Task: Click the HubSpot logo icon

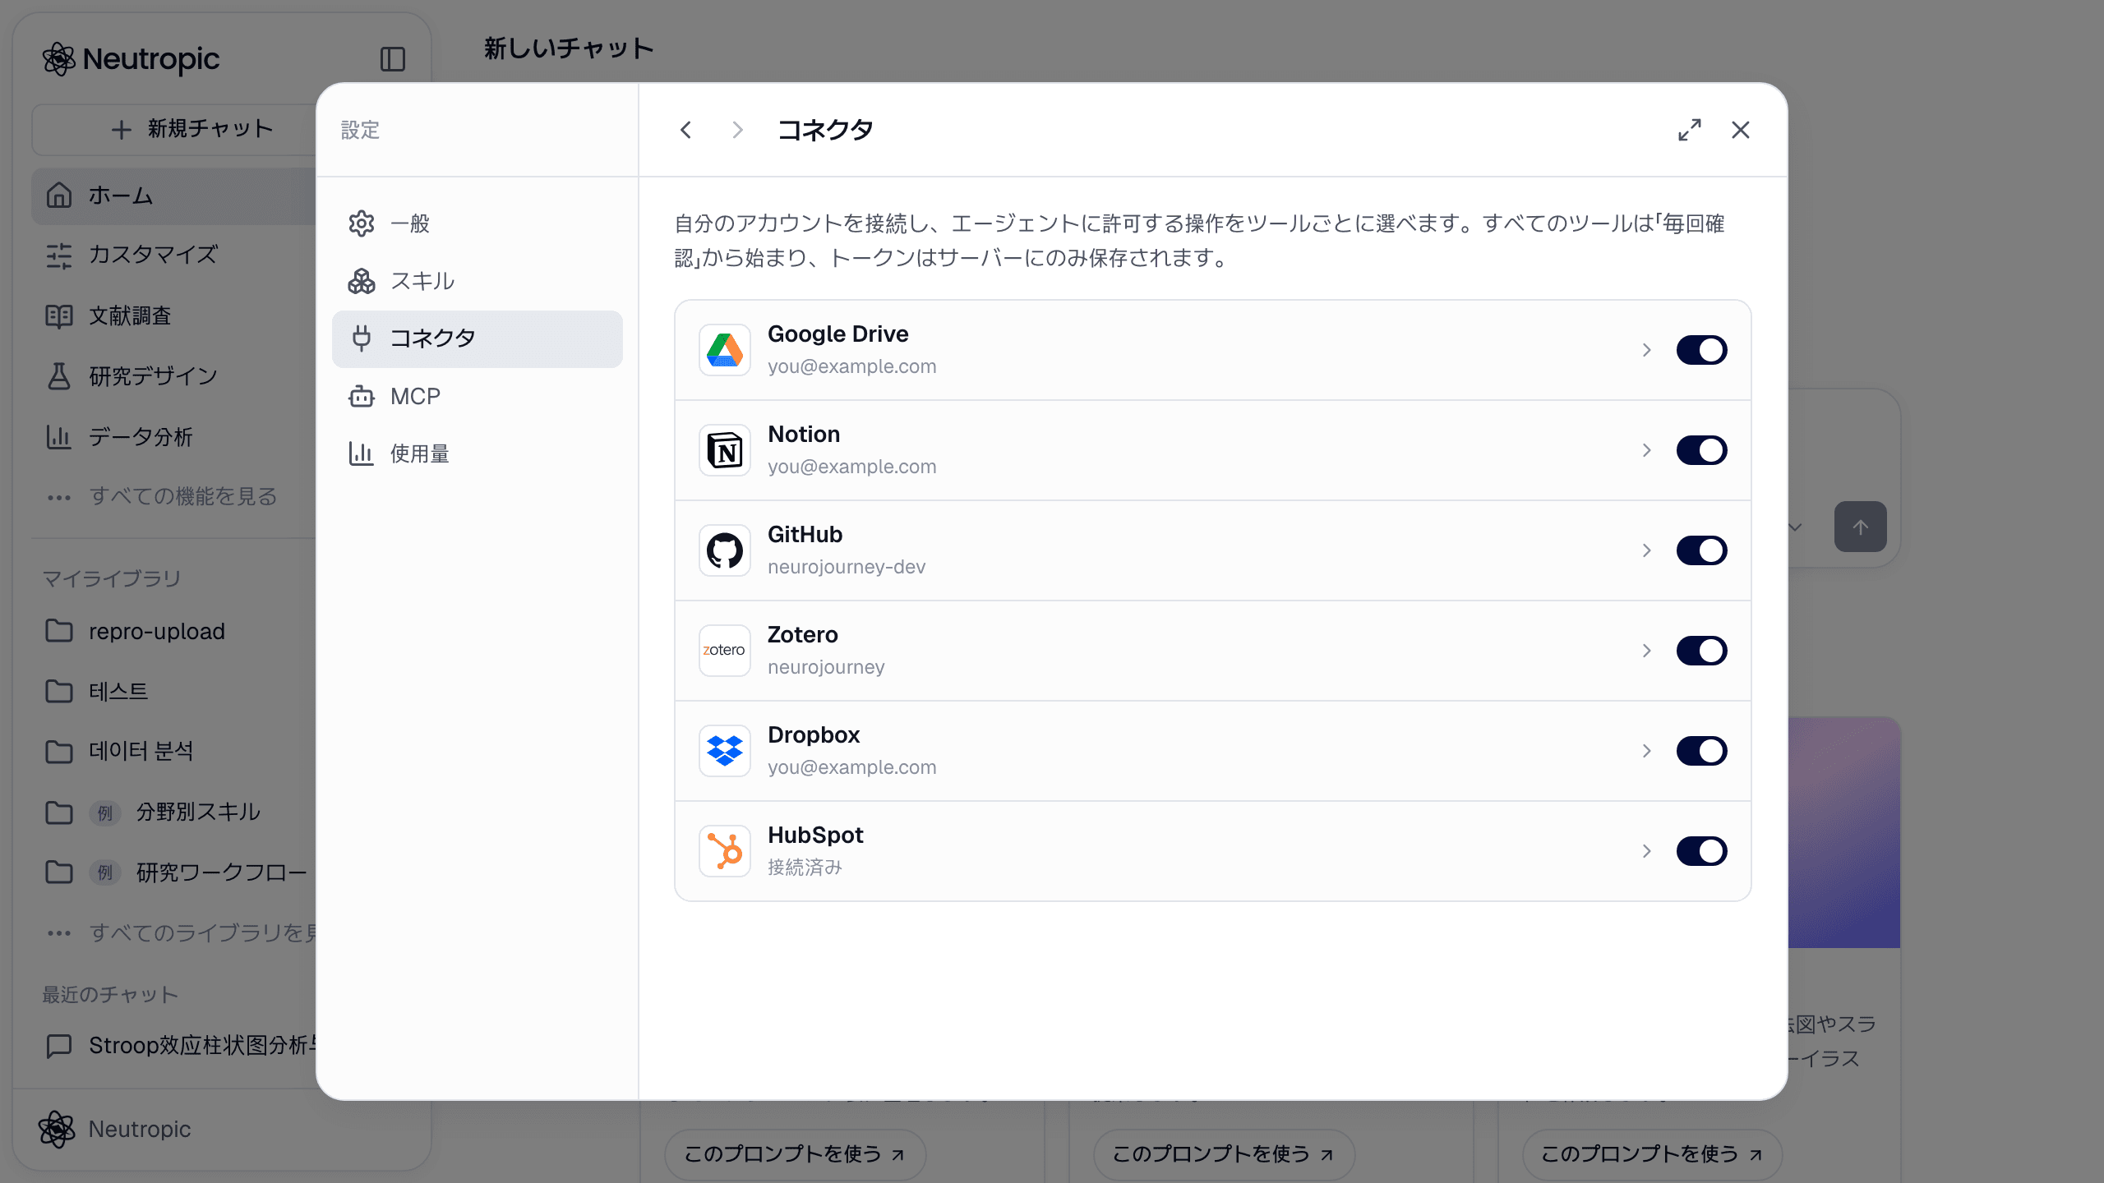Action: tap(724, 851)
